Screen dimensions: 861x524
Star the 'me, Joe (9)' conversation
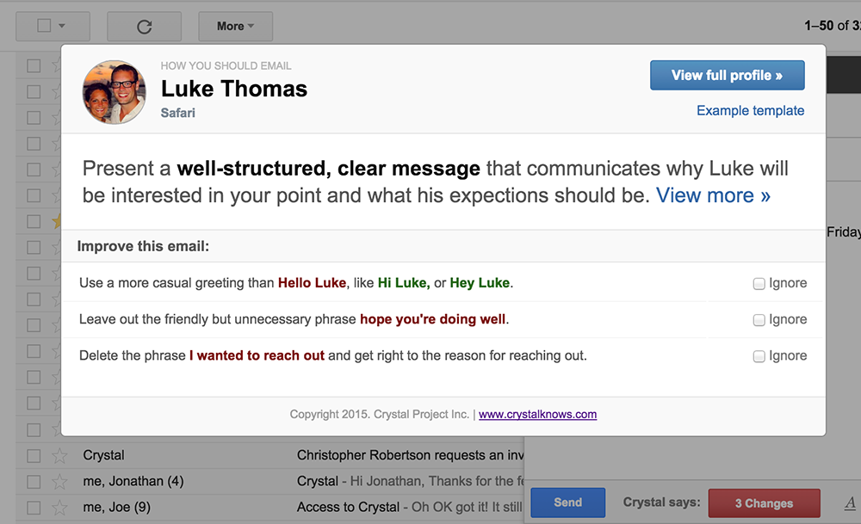[59, 507]
